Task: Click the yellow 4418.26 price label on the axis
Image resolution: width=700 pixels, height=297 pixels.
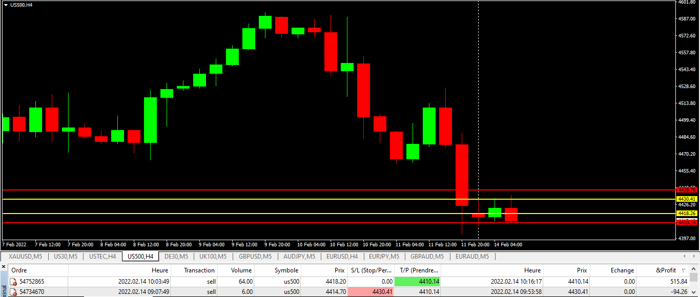Action: [x=687, y=213]
